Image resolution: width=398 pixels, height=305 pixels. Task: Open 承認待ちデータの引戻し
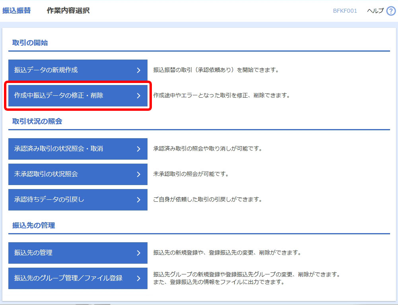(78, 199)
